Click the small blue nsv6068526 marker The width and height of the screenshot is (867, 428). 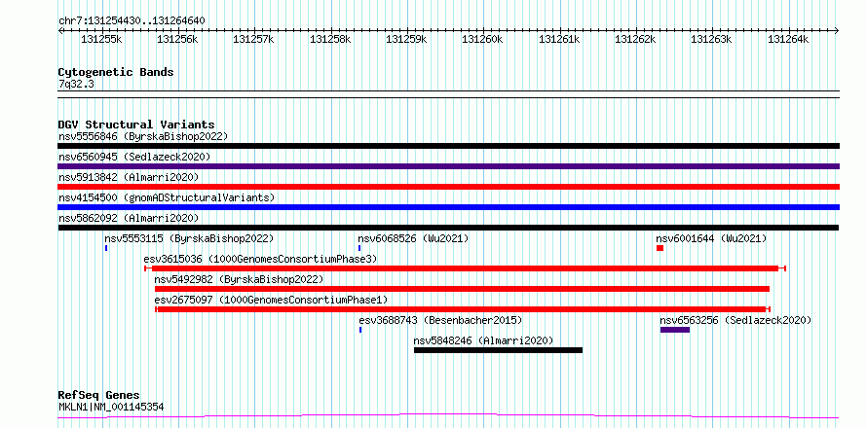coord(359,248)
